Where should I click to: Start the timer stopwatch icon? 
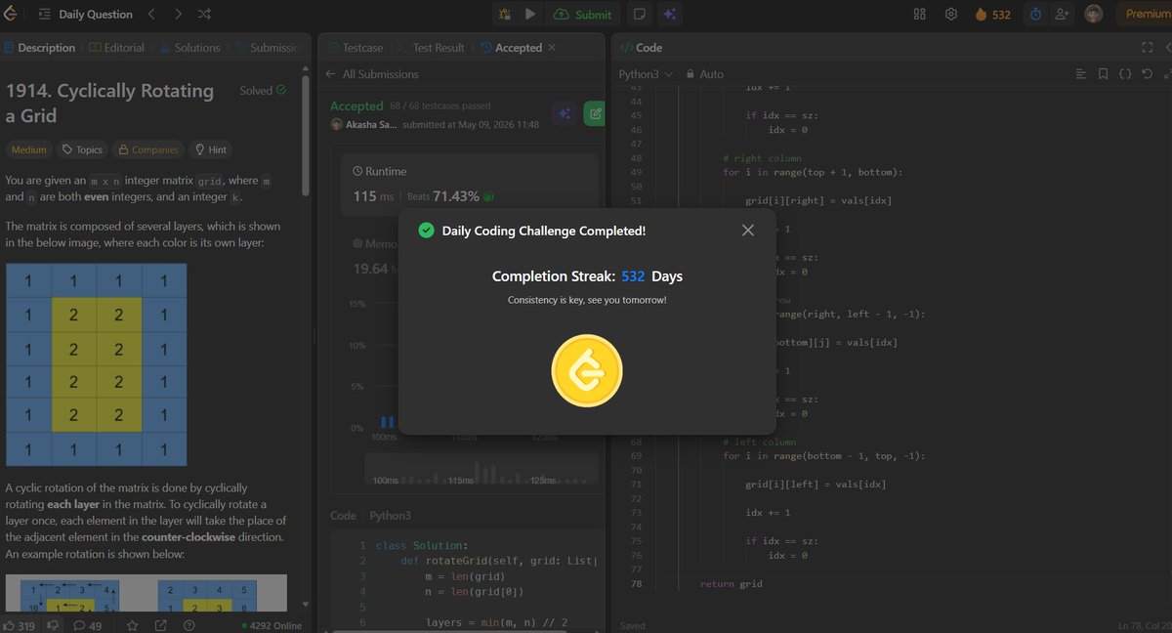pyautogui.click(x=1035, y=15)
